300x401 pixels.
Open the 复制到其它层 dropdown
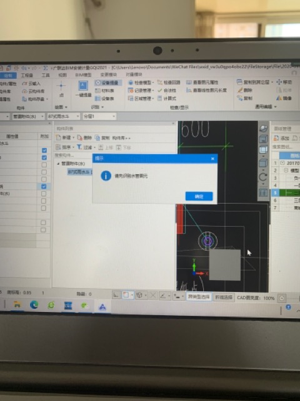click(x=272, y=82)
